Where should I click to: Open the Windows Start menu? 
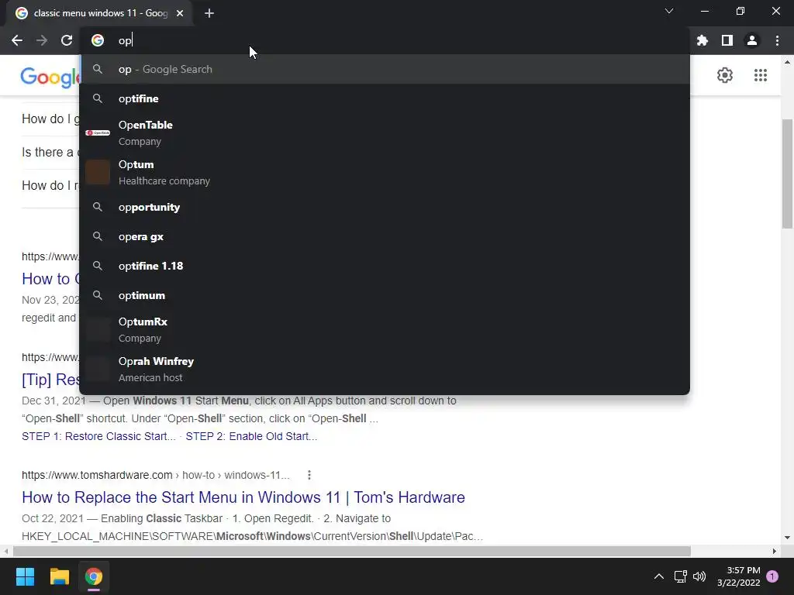[x=25, y=576]
